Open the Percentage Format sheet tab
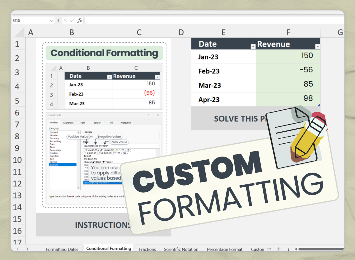 click(x=225, y=249)
